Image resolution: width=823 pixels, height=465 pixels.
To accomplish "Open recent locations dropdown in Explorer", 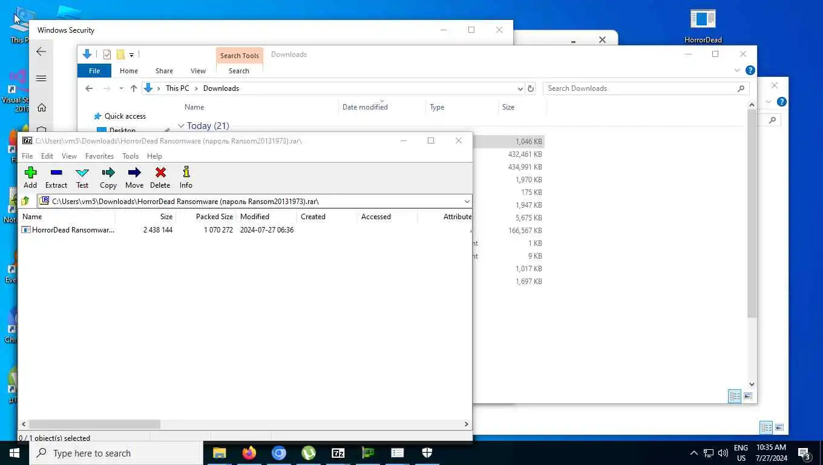I will tap(121, 88).
